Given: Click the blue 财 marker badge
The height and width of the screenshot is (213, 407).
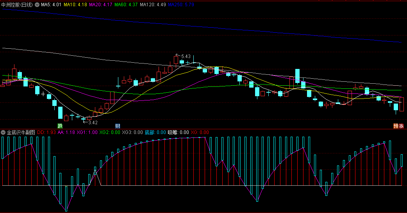Looking at the screenshot, I should pos(118,126).
